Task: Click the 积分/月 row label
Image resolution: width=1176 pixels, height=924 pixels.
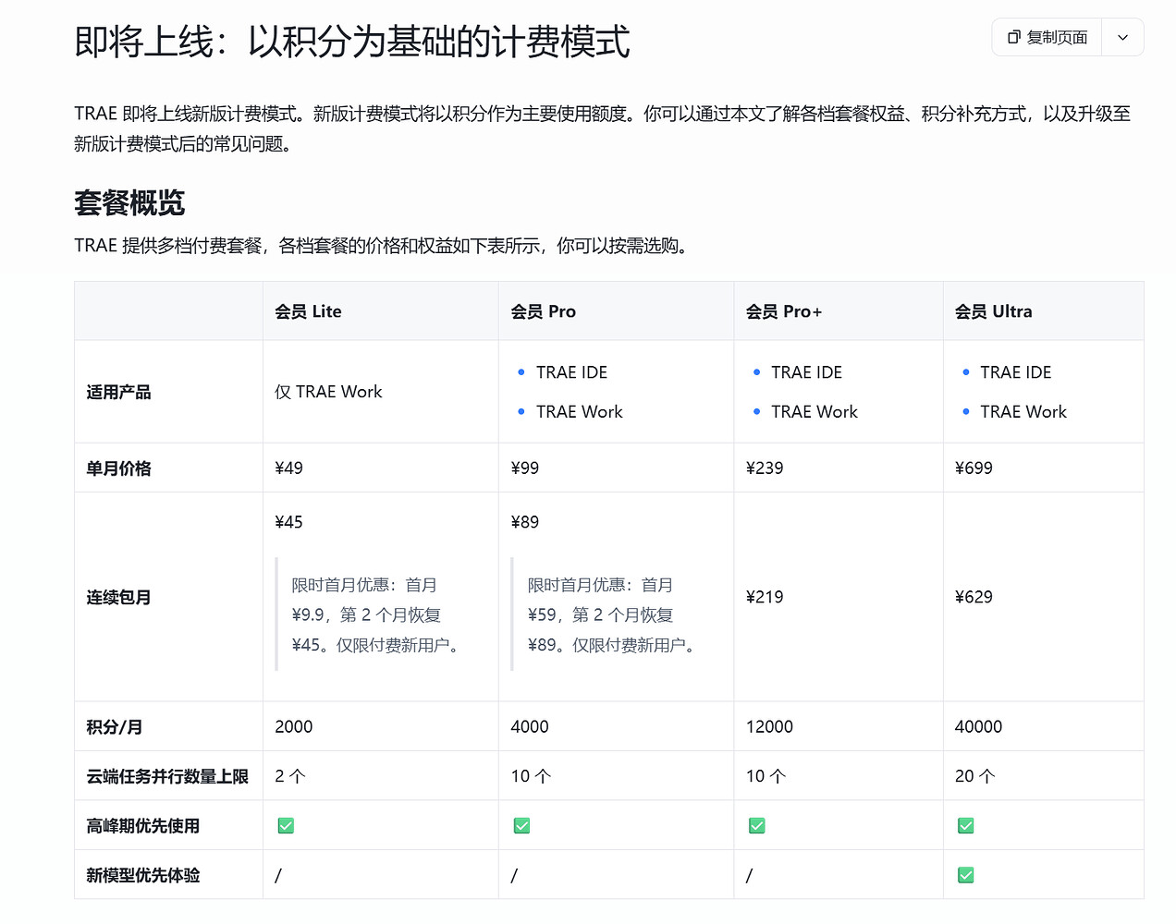Action: click(x=114, y=727)
